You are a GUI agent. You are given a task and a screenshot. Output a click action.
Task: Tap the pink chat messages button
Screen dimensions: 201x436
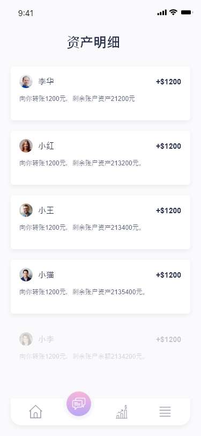click(x=79, y=403)
